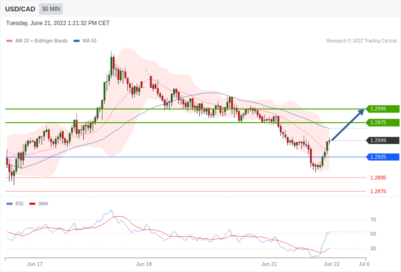Click the Jun 17 date axis label
Image resolution: width=401 pixels, height=272 pixels.
click(x=35, y=264)
